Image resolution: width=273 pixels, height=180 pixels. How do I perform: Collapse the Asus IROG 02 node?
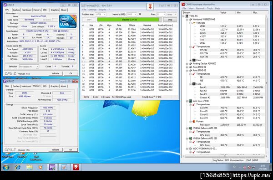click(x=187, y=71)
